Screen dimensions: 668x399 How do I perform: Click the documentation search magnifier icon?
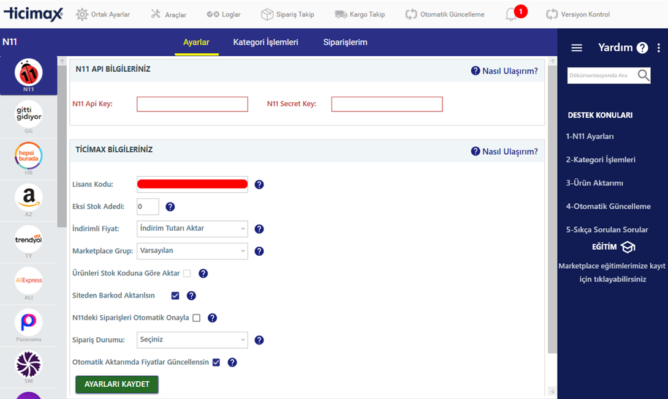(x=643, y=75)
